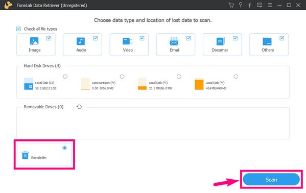Open the feedback chat icon

pos(260,5)
